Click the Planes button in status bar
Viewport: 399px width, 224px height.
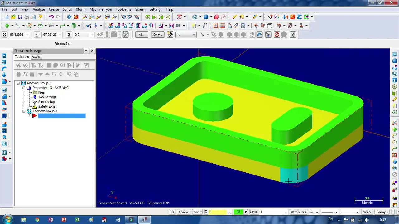(197, 212)
